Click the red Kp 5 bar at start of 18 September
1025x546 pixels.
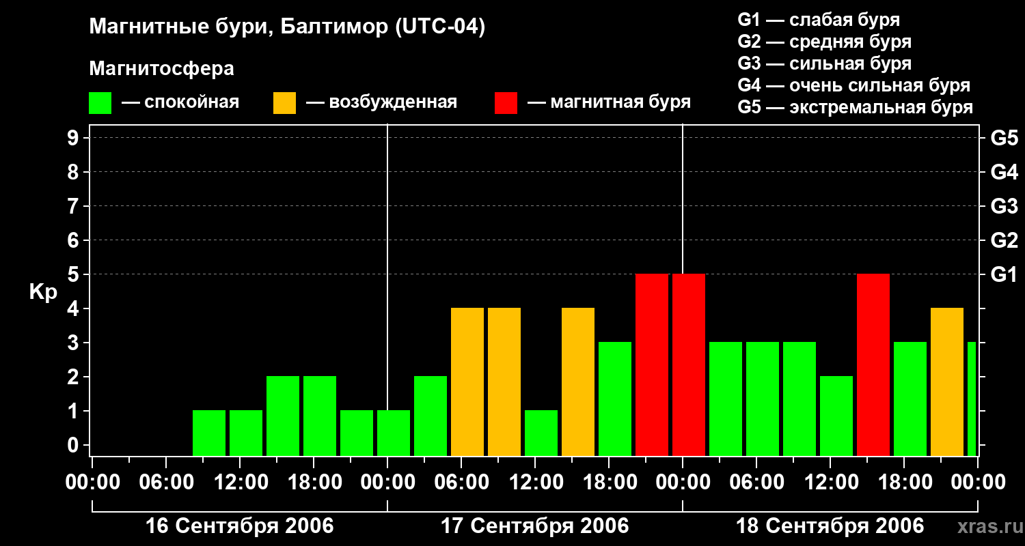[x=689, y=365]
